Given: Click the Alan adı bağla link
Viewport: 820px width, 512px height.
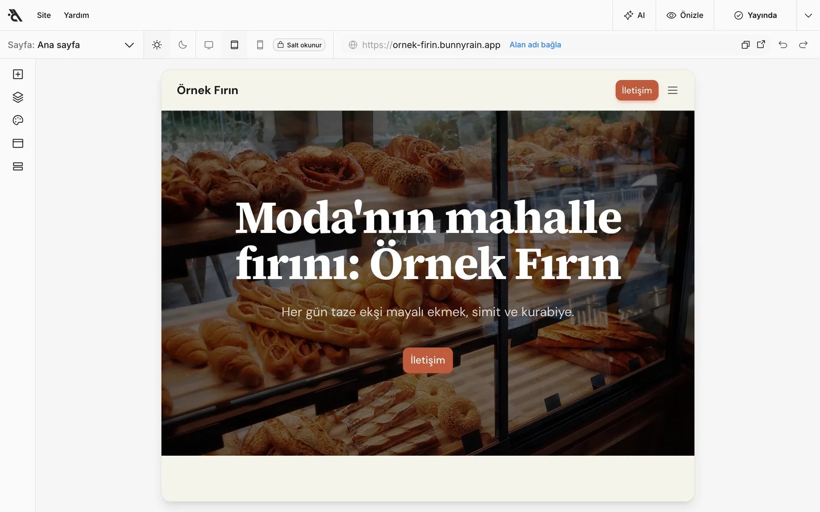Looking at the screenshot, I should (x=535, y=45).
